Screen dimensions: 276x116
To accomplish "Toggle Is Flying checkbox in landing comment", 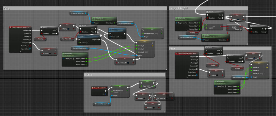I will point(145,98).
